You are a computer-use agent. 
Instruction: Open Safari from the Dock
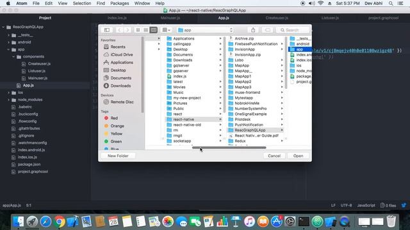[45, 222]
